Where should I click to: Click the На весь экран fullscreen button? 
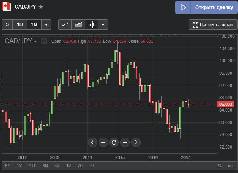coord(213,25)
